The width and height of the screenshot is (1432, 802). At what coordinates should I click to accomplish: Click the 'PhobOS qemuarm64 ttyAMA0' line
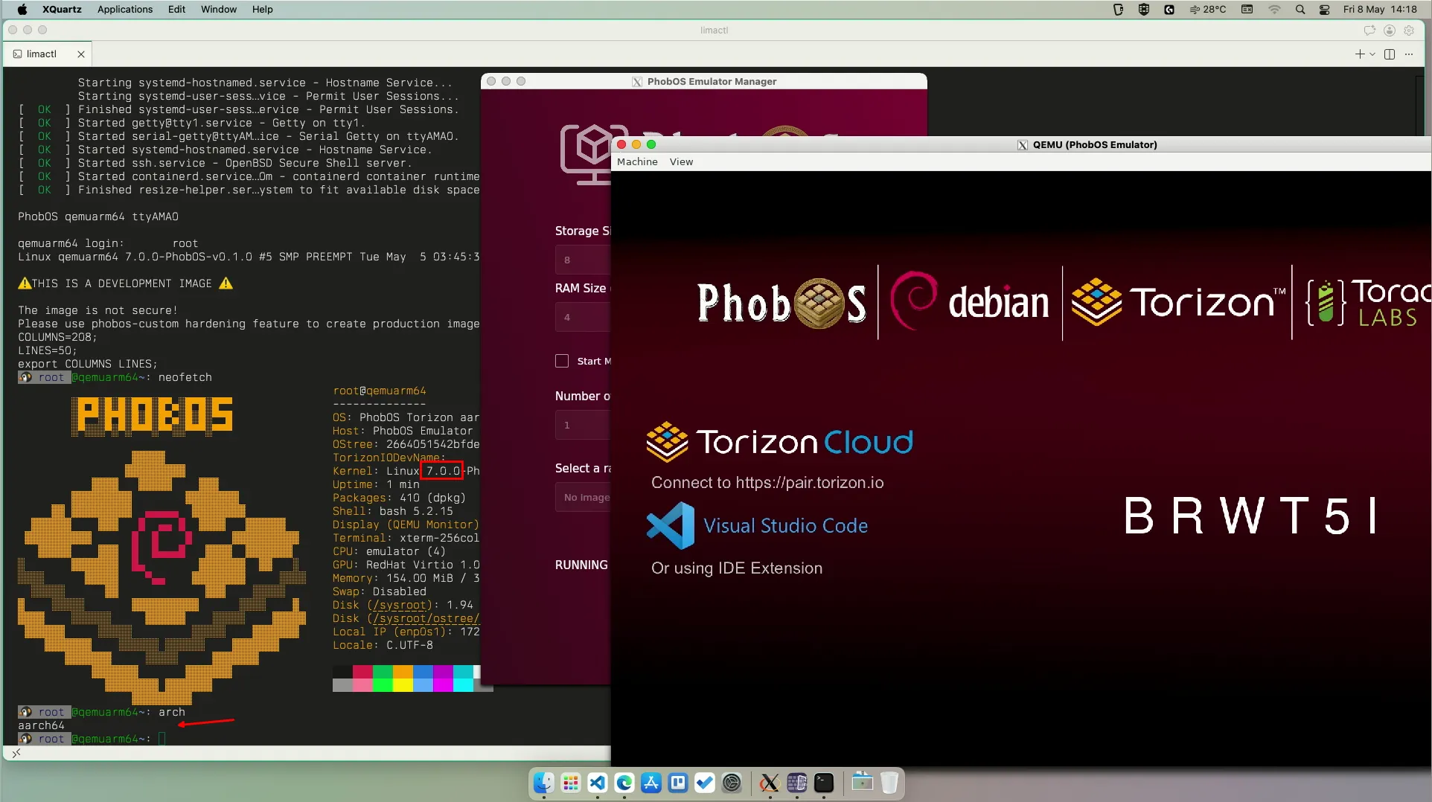[98, 217]
